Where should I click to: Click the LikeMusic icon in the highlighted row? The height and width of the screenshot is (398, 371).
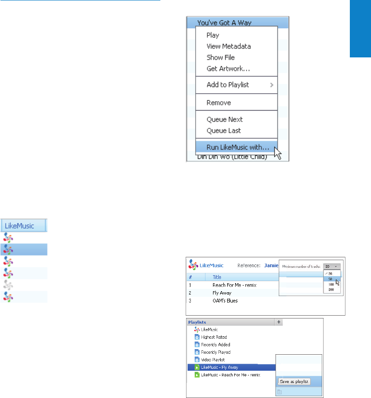pos(8,250)
